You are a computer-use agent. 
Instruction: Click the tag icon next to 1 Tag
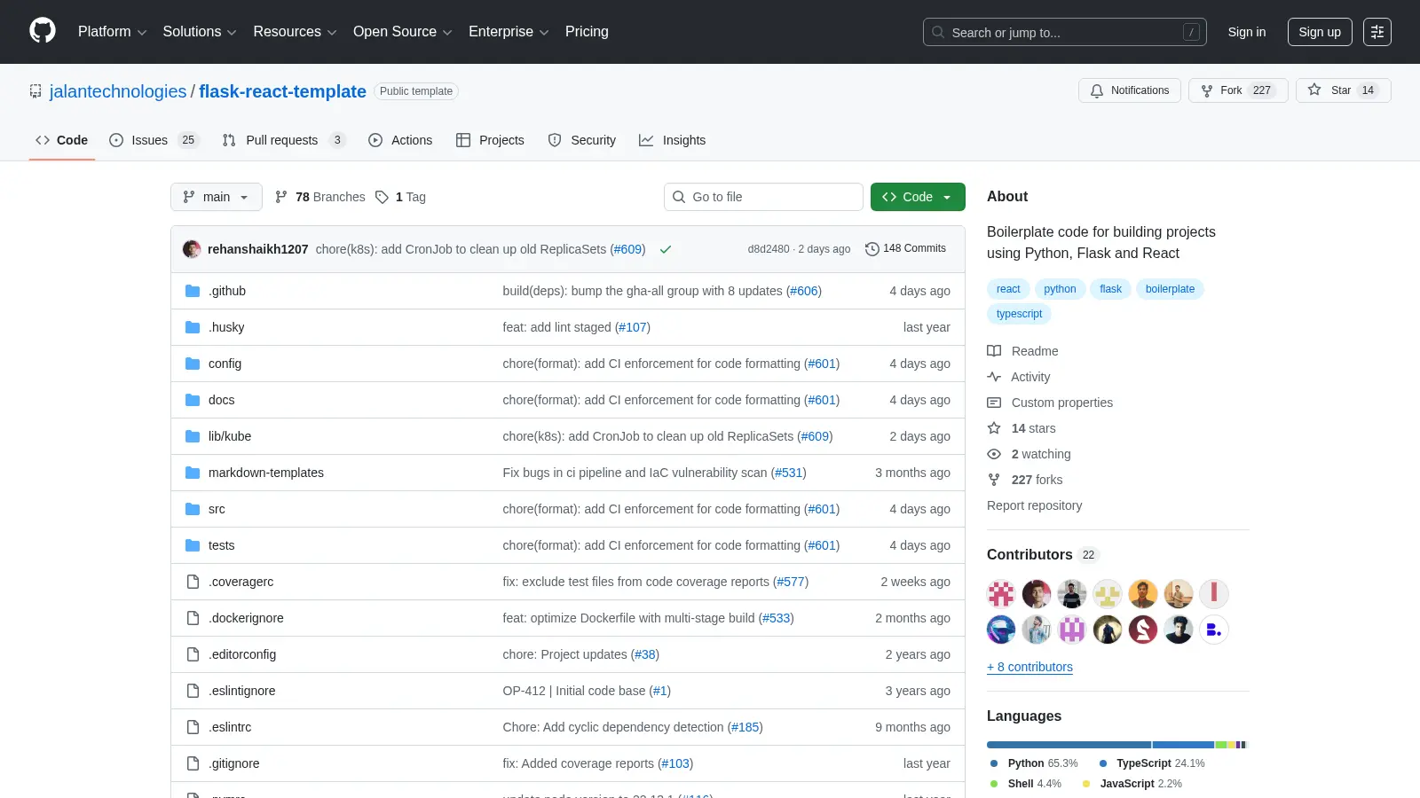[382, 197]
